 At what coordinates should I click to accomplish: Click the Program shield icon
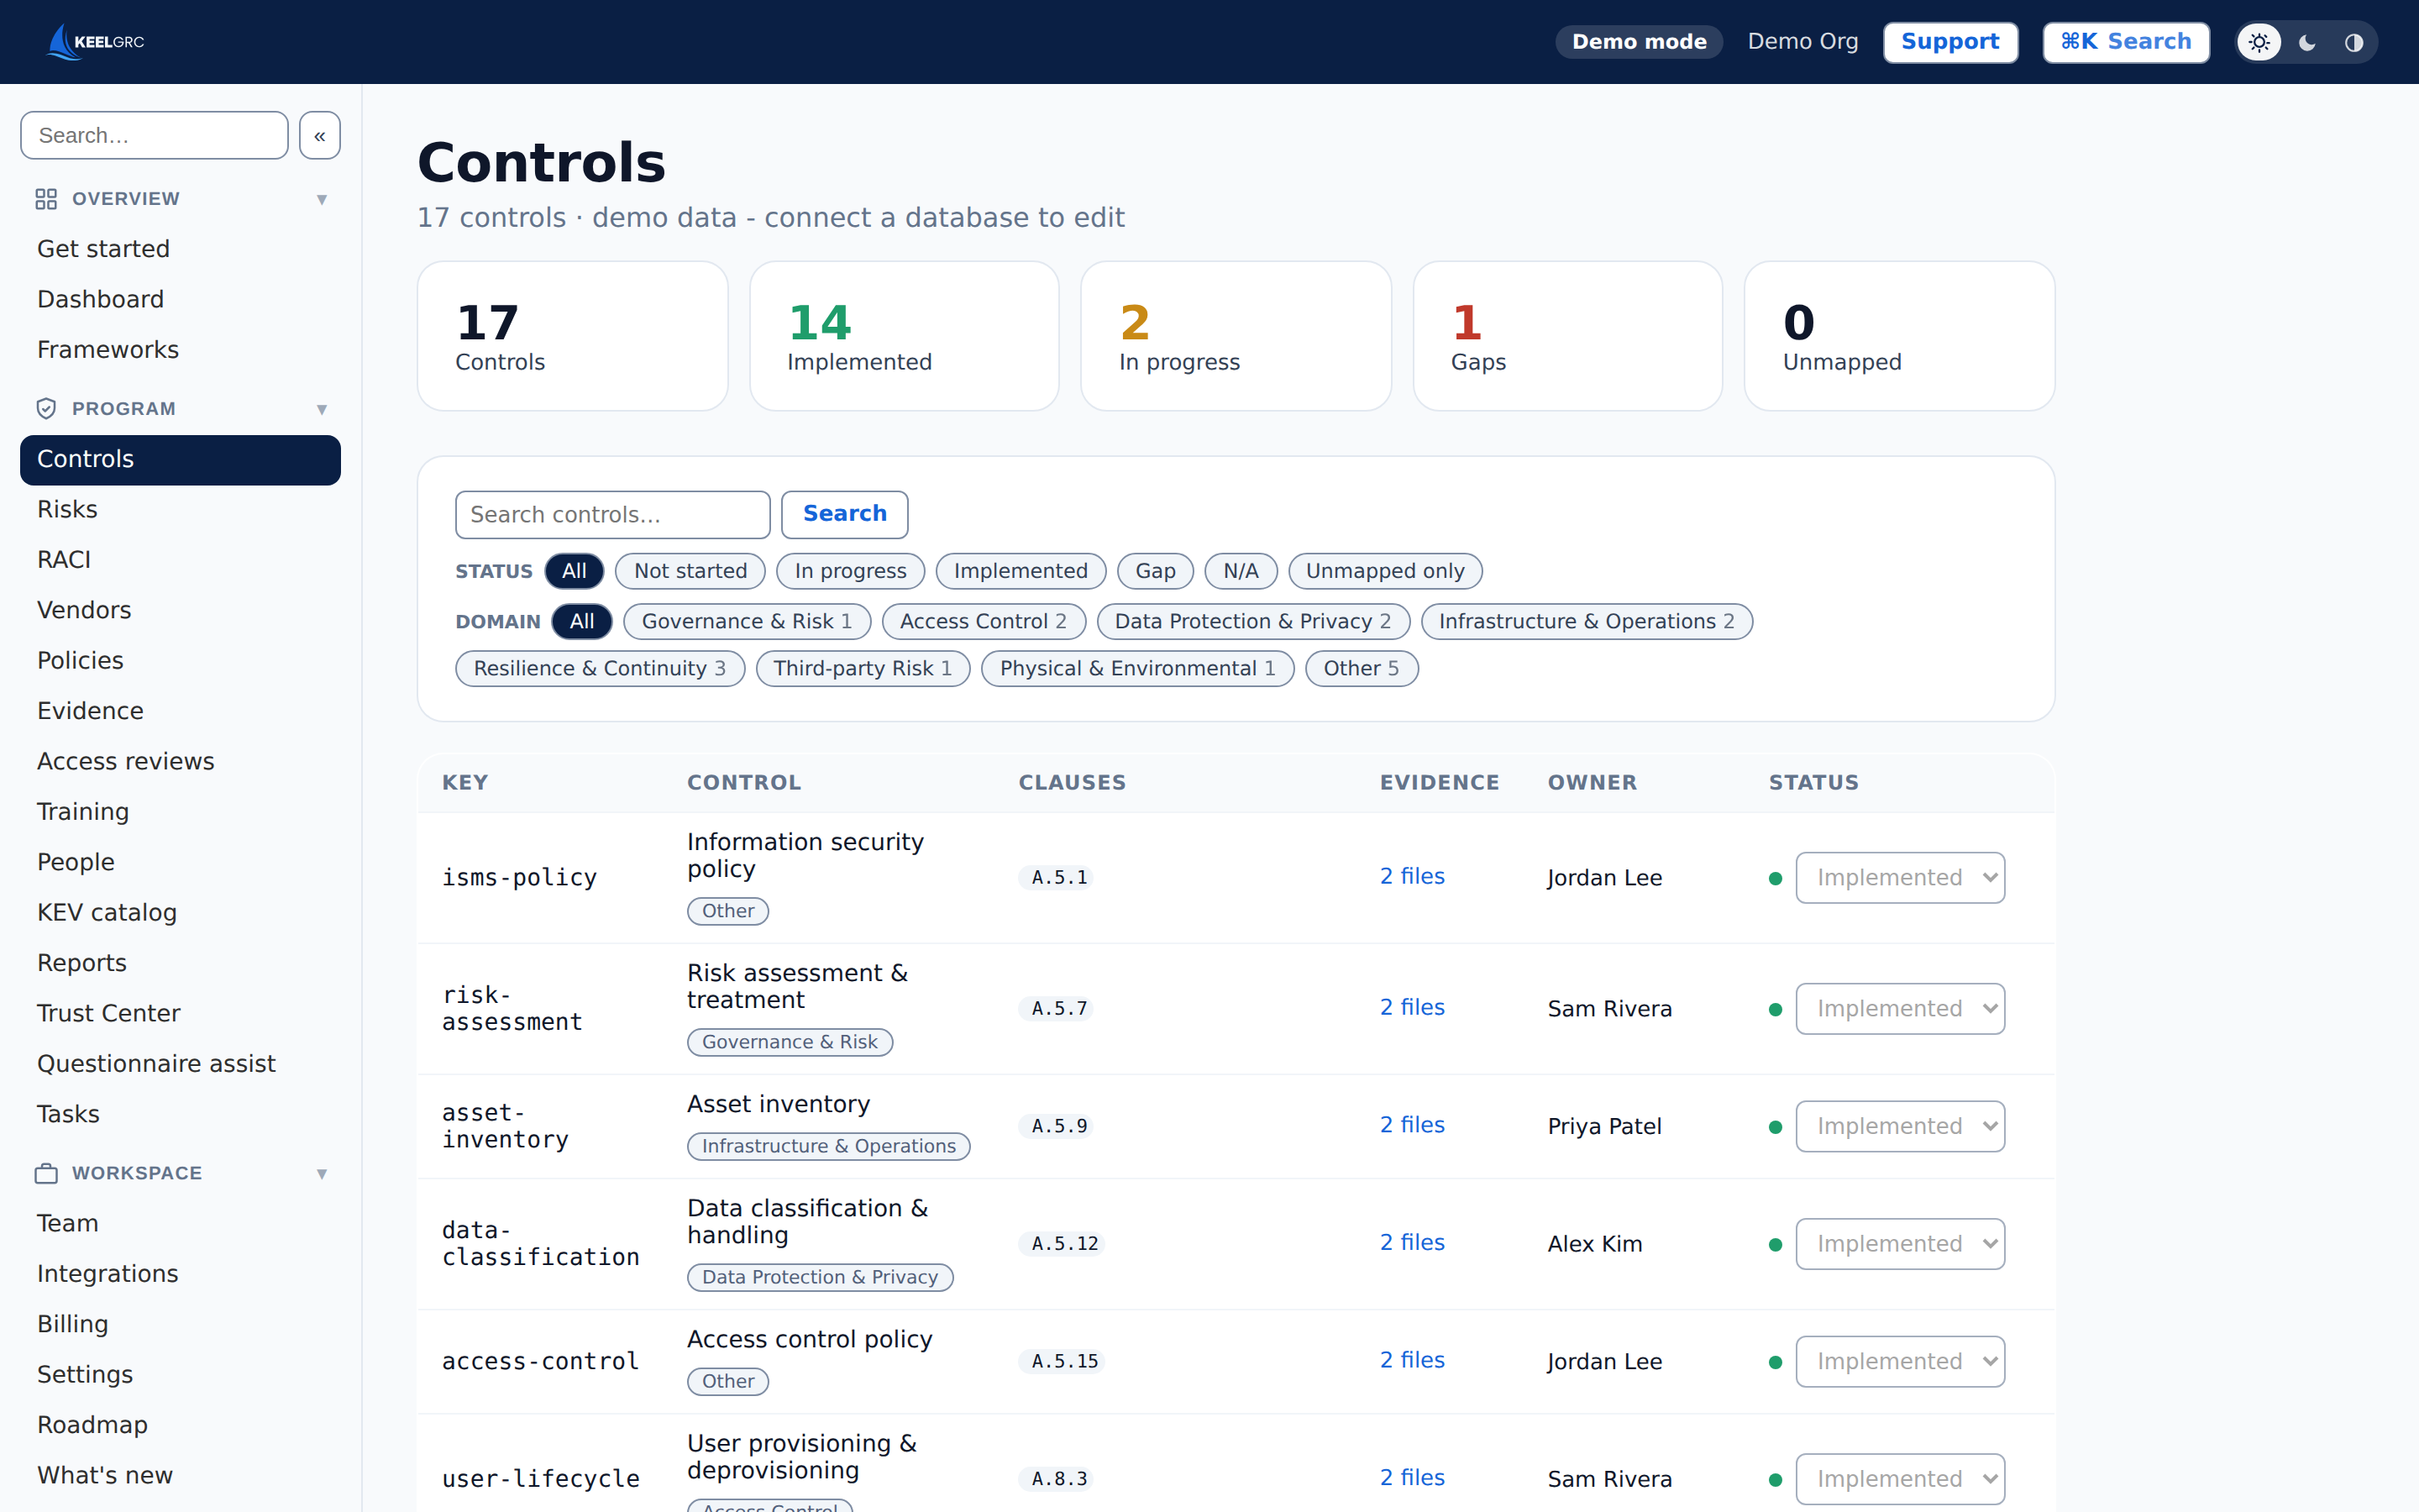[46, 409]
